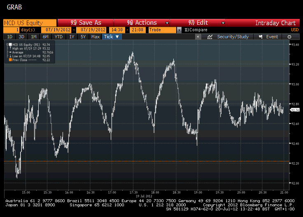
Task: Click the first 07/19/2012 start date field
Action: 56,30
